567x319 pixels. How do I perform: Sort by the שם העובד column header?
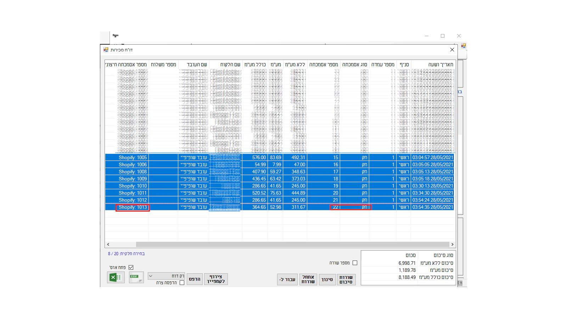pyautogui.click(x=193, y=65)
